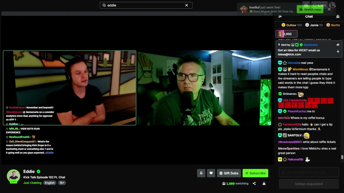Click the disabled chat message input
Image resolution: width=344 pixels, height=193 pixels.
tap(309, 172)
